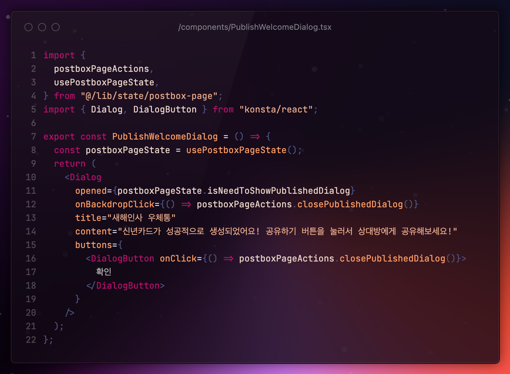Click usePostboxPageState on line 3
Image resolution: width=510 pixels, height=374 pixels.
coord(104,82)
